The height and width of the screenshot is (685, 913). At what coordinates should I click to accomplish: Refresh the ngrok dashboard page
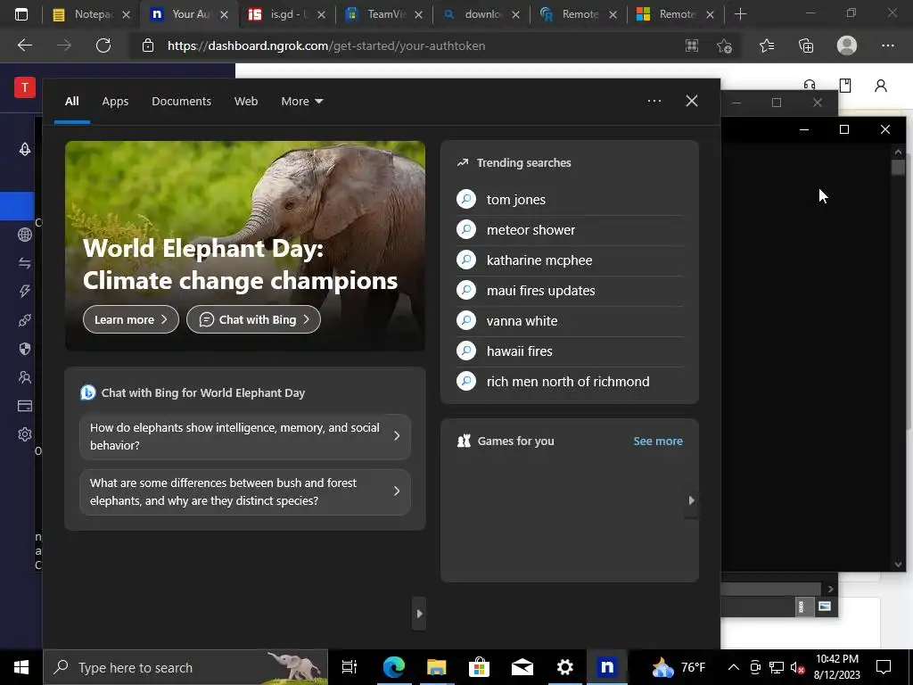(x=103, y=45)
